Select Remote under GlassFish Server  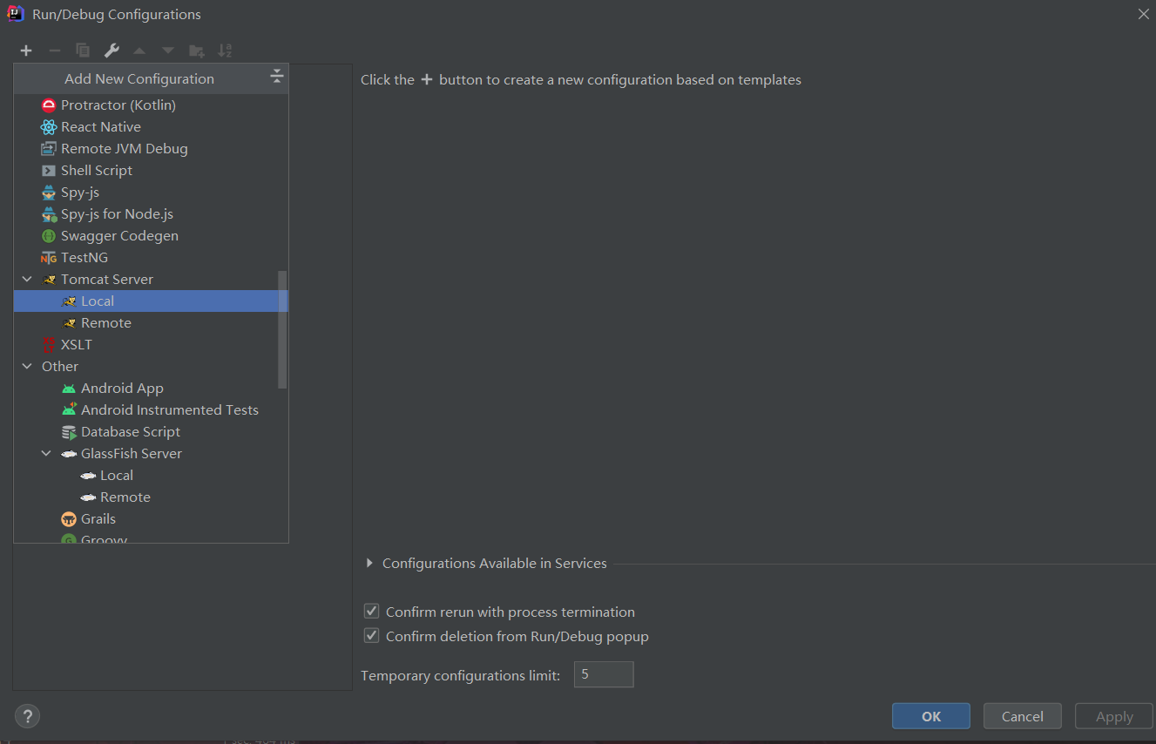click(151, 497)
